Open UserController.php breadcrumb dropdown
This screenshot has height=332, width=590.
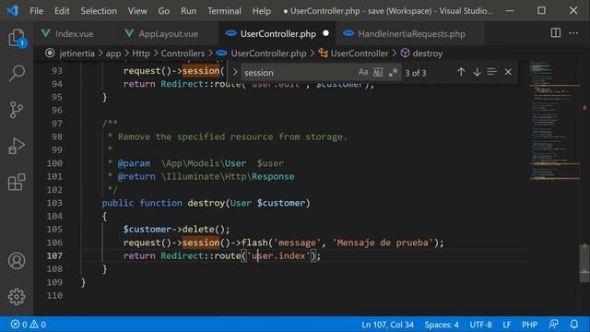[268, 53]
